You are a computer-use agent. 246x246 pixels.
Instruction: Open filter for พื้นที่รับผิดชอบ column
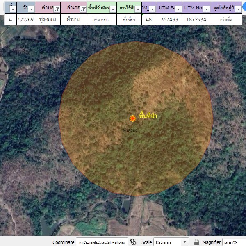click(x=112, y=9)
